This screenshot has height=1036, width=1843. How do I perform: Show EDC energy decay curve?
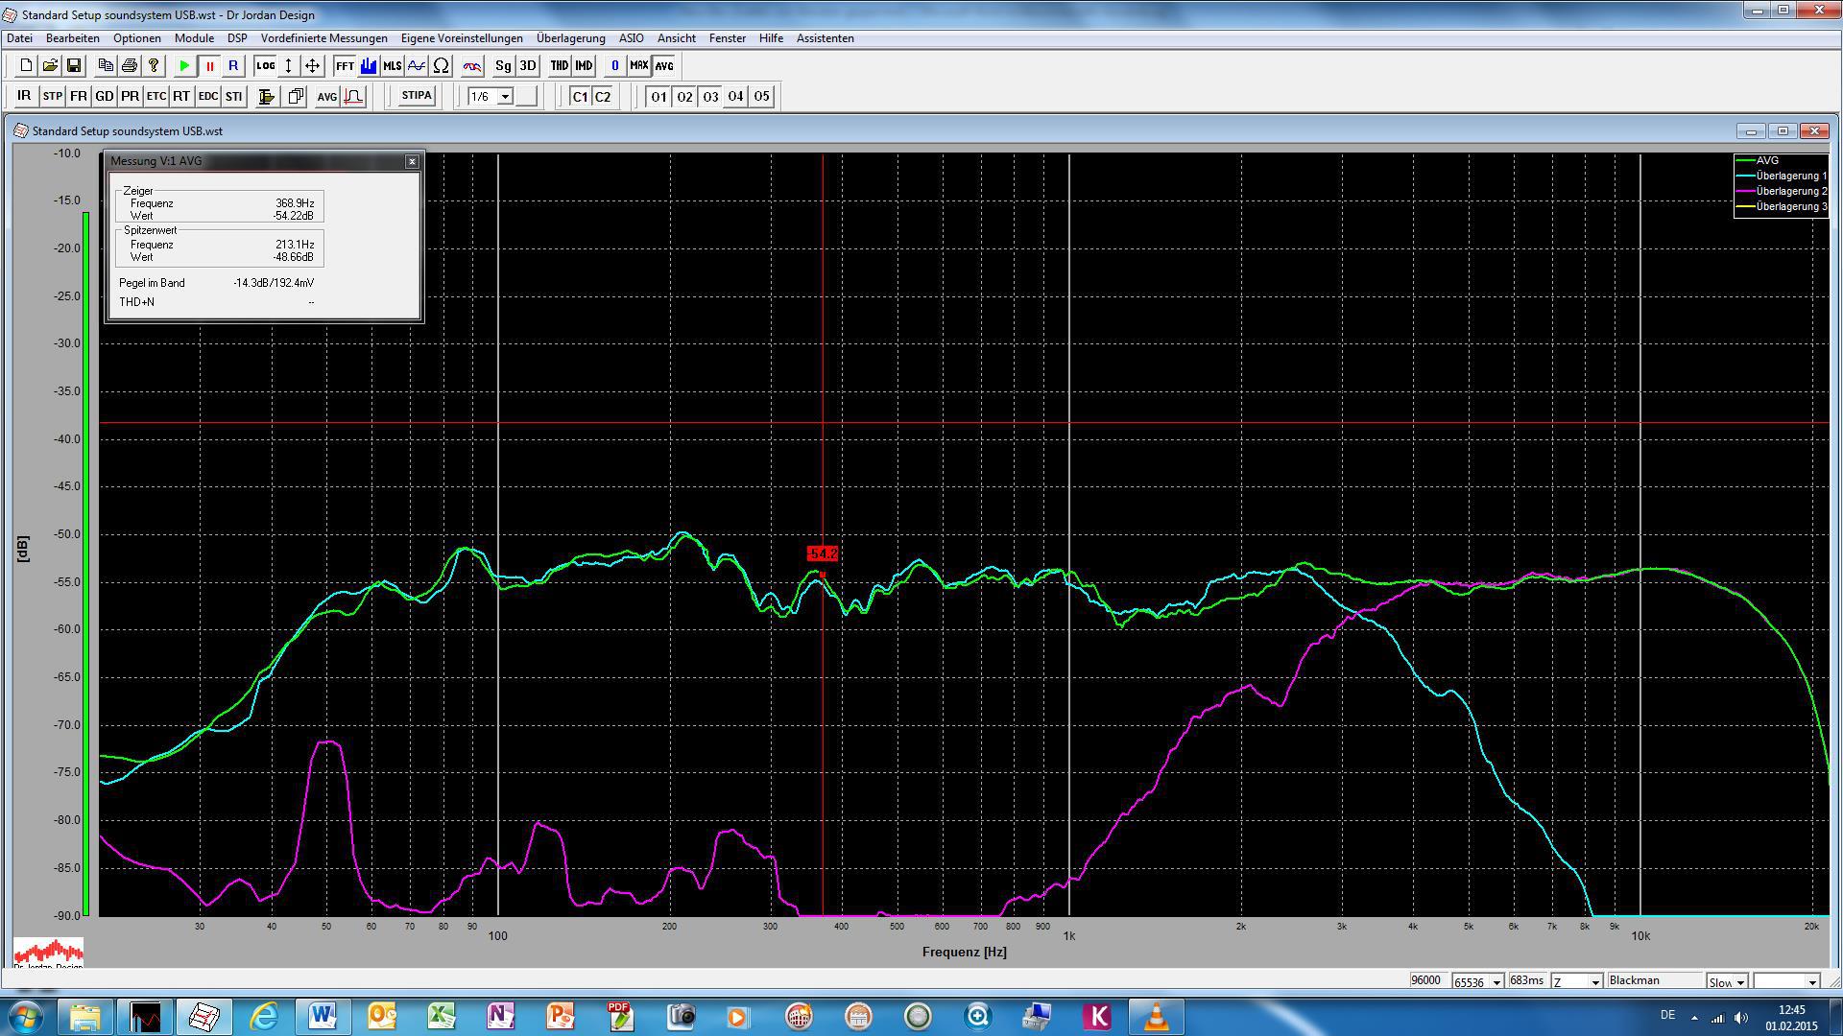208,96
